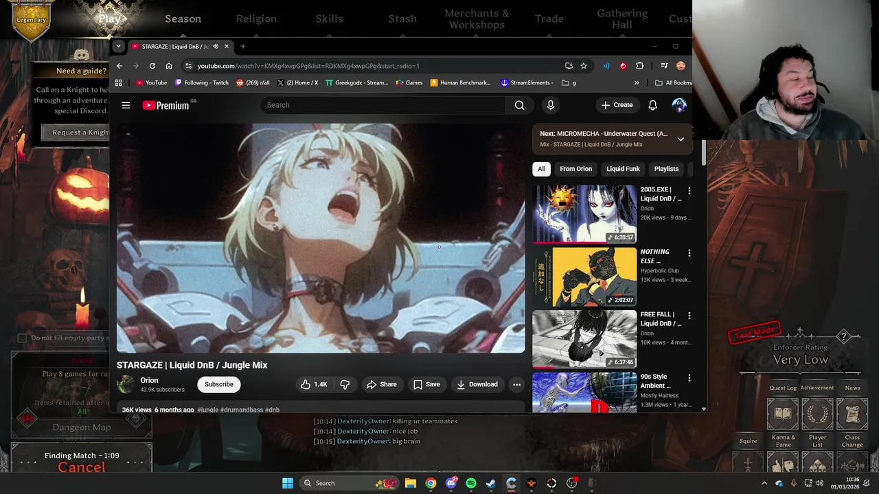The image size is (879, 494).
Task: Open the browser home page
Action: [x=168, y=66]
